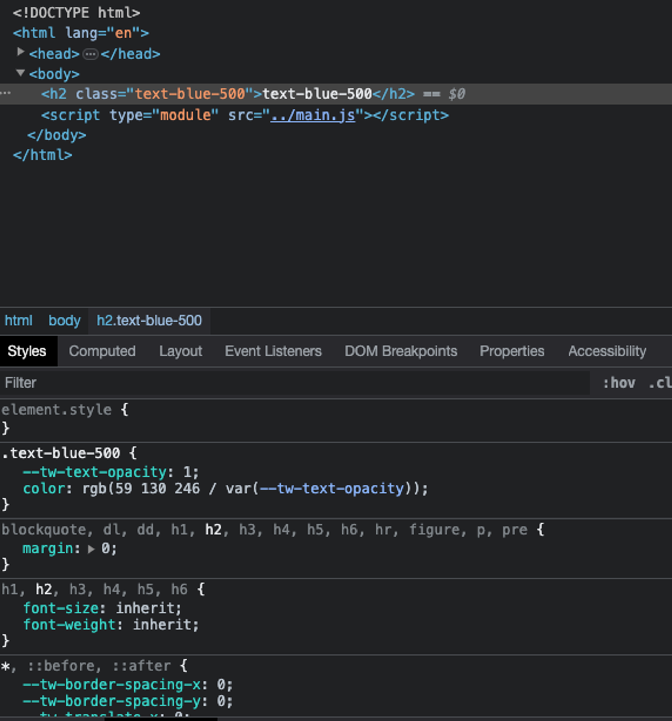Toggle the .cls class editor button
672x721 pixels.
click(660, 383)
